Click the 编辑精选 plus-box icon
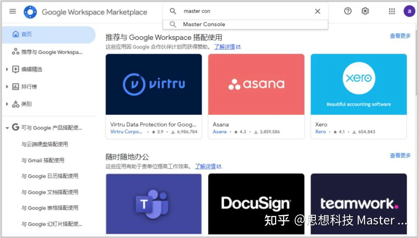The height and width of the screenshot is (238, 419). click(x=16, y=69)
